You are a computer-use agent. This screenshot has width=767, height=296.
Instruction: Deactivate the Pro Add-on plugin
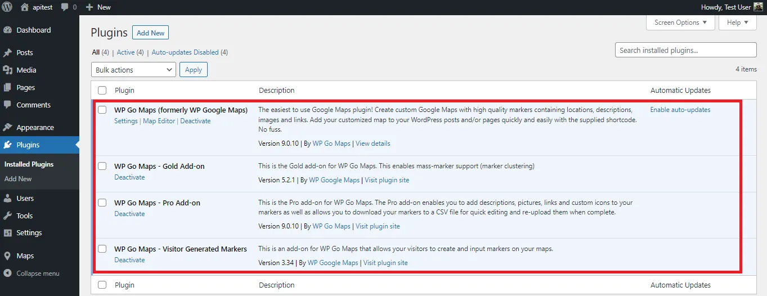click(x=129, y=214)
